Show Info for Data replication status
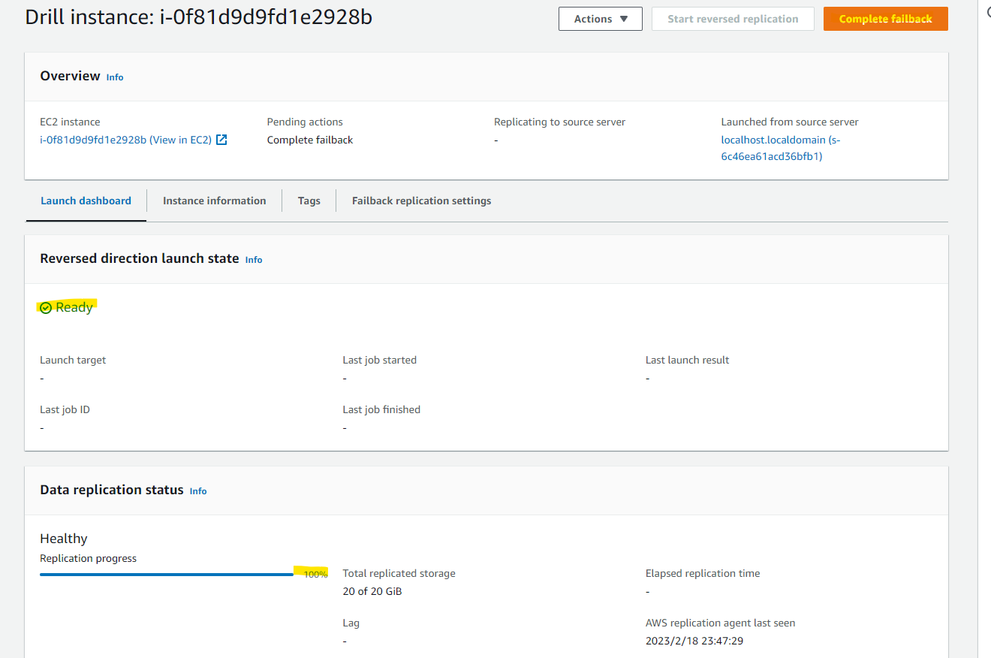Viewport: 991px width, 658px height. coord(198,491)
